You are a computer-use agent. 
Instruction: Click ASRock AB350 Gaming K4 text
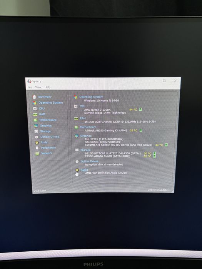(x=106, y=131)
